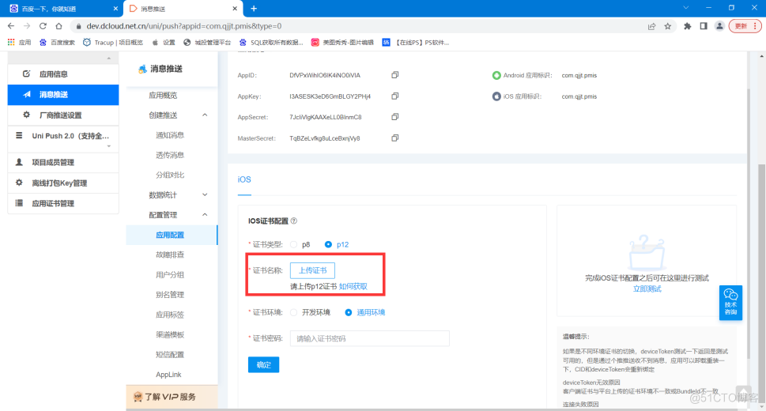Open 通知消息 submenu item

(170, 135)
